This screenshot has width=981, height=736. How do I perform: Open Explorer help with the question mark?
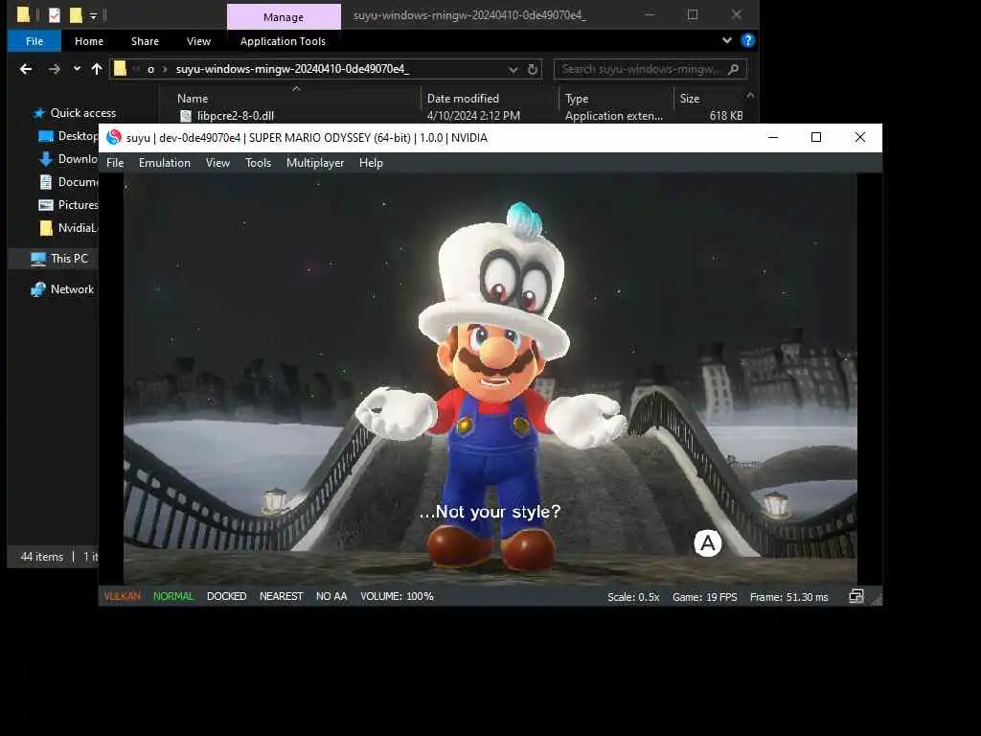747,40
